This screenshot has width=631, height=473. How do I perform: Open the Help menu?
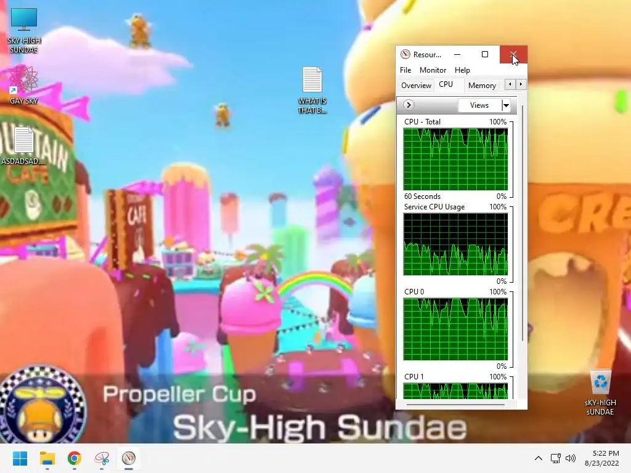[462, 70]
